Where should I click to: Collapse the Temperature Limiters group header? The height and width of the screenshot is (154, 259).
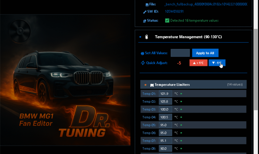pyautogui.click(x=193, y=85)
